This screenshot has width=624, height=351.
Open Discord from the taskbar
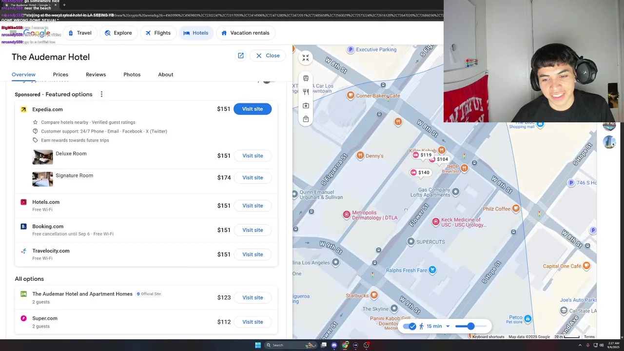click(x=334, y=345)
